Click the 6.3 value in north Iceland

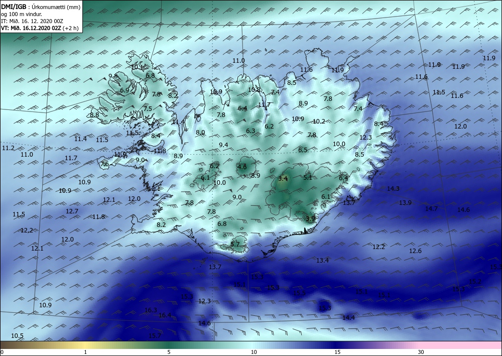tap(250, 131)
